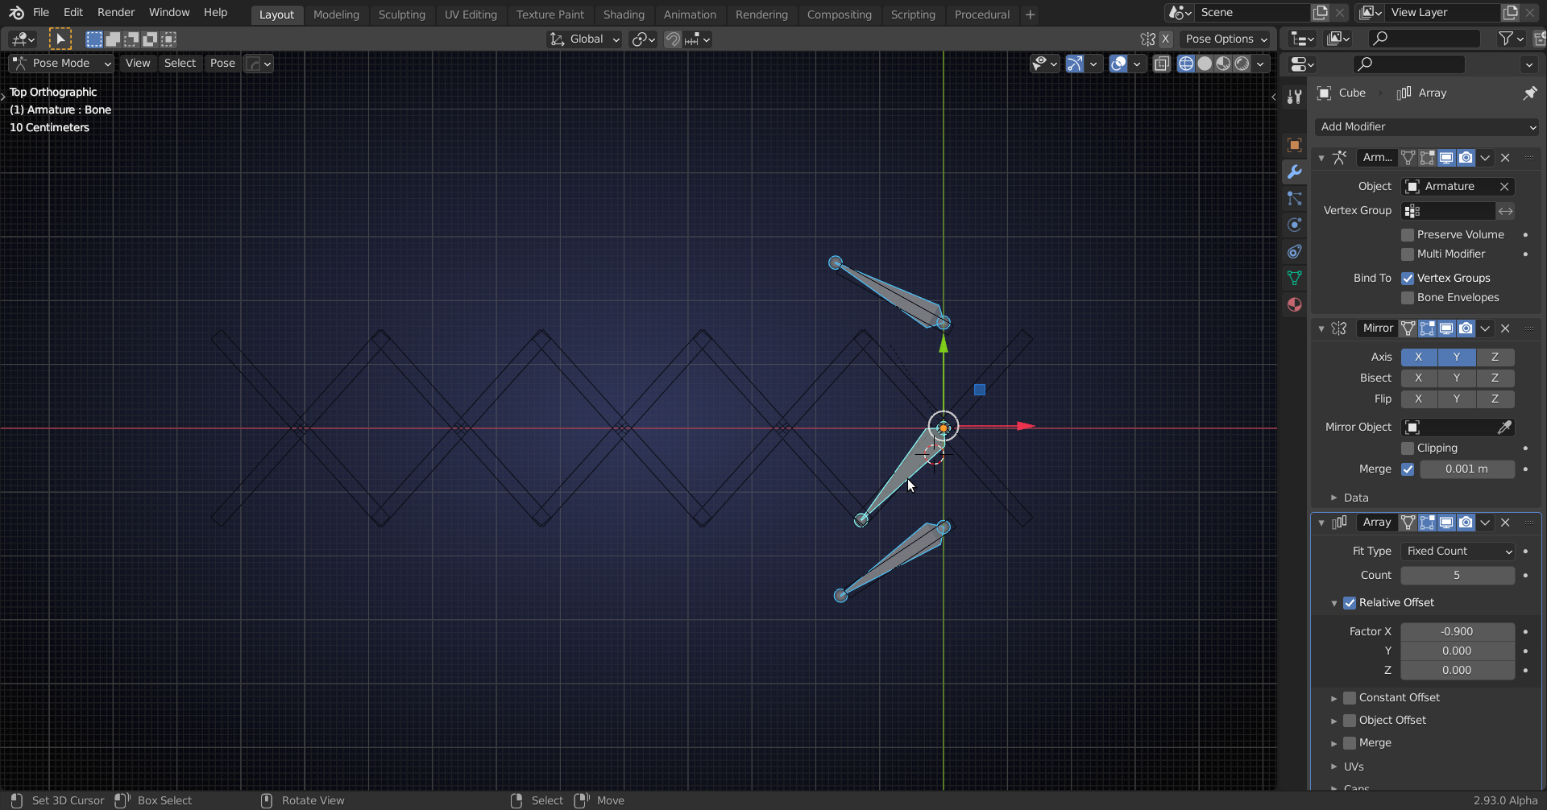The image size is (1547, 810).
Task: Open the Object Data mesh properties tab
Action: click(1294, 278)
